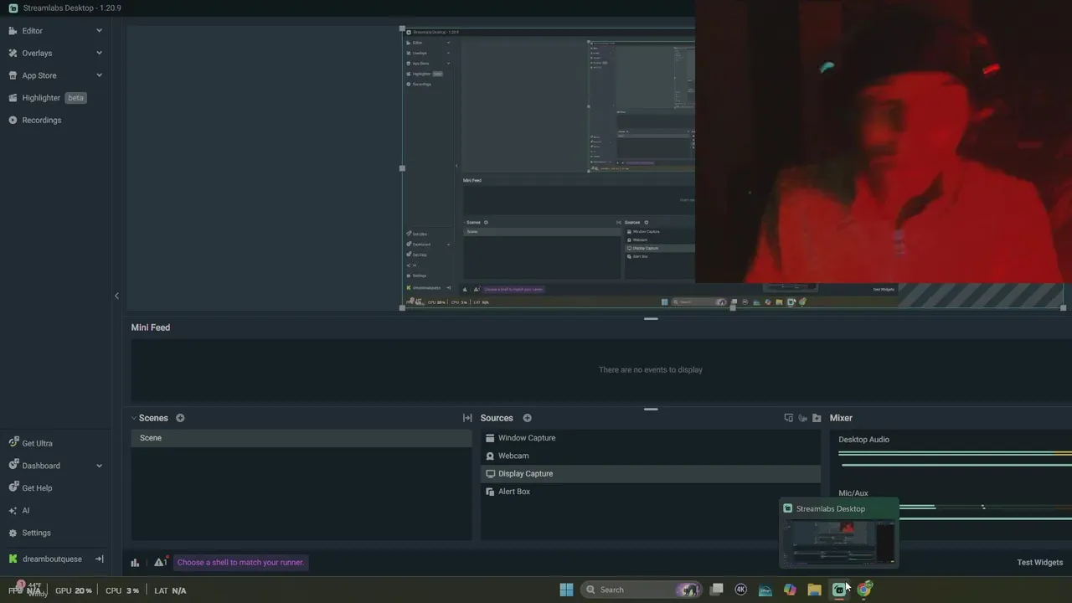Click the Streamlabs logo in title bar
Viewport: 1072px width, 603px height.
13,8
